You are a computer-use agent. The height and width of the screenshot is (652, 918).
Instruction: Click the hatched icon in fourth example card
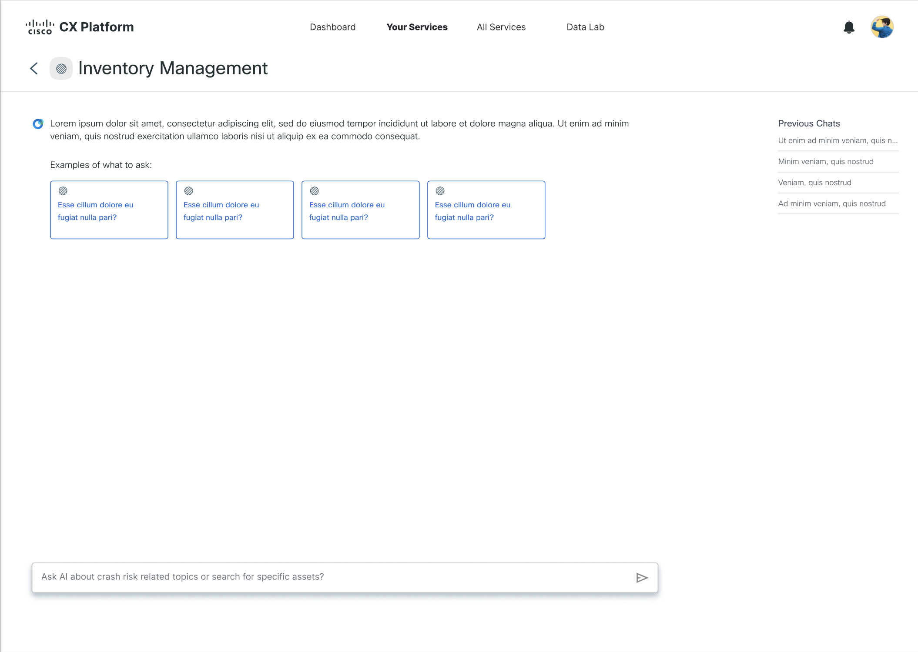coord(440,191)
